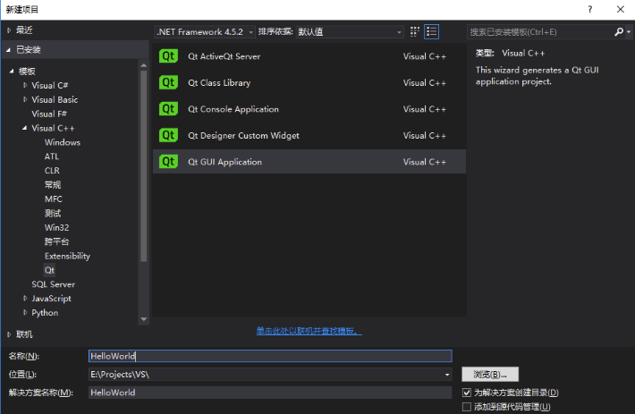Expand the Recent (最近) section
This screenshot has width=635, height=414.
tap(9, 30)
